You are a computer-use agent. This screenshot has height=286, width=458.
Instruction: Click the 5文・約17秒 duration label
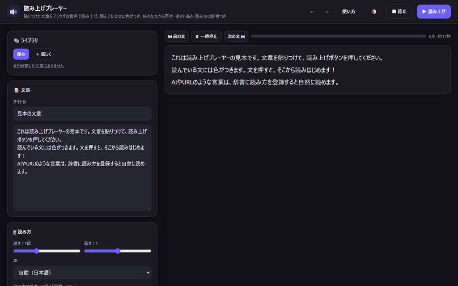click(x=440, y=37)
